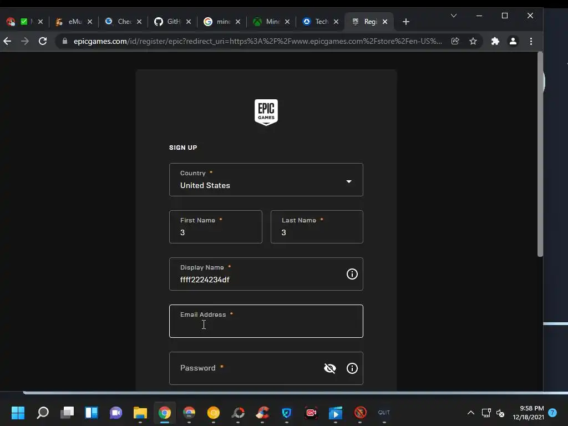The image size is (568, 426).
Task: Open the network tray icon
Action: [486, 413]
